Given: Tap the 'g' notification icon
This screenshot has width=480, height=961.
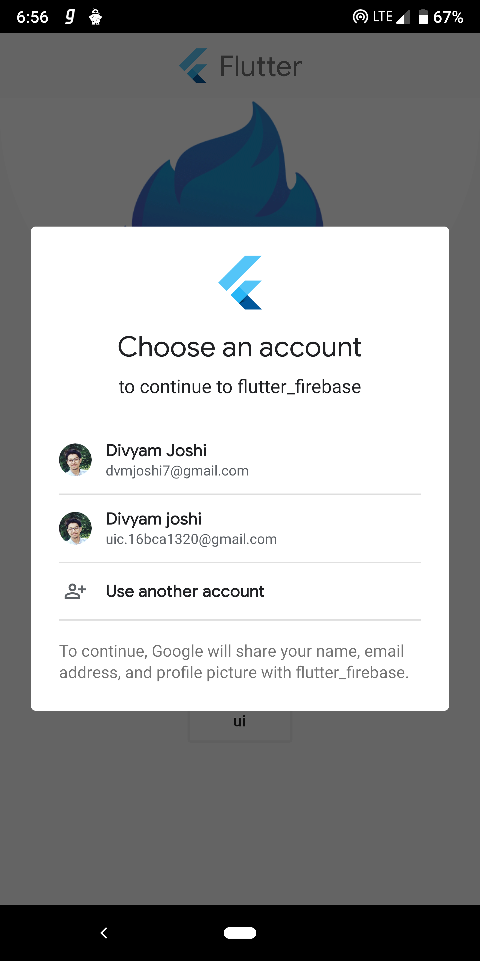Looking at the screenshot, I should pyautogui.click(x=70, y=17).
